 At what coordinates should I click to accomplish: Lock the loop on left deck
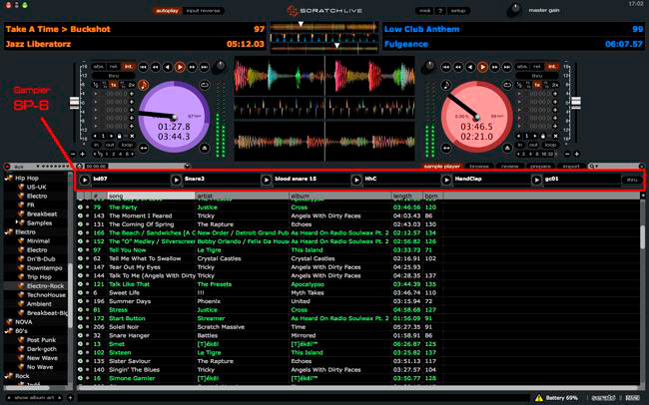pos(119,136)
